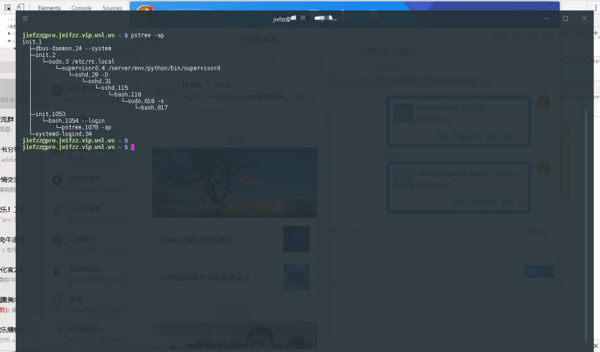
Task: Click the 'dbus-daemon,24 --system' line
Action: point(73,49)
